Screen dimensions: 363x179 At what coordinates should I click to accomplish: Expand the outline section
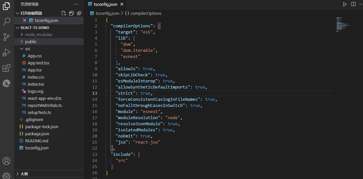point(17,174)
